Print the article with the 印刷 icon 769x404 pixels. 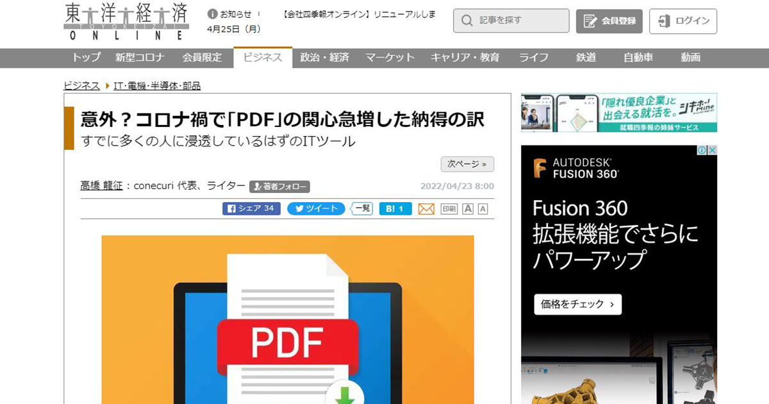(x=449, y=209)
